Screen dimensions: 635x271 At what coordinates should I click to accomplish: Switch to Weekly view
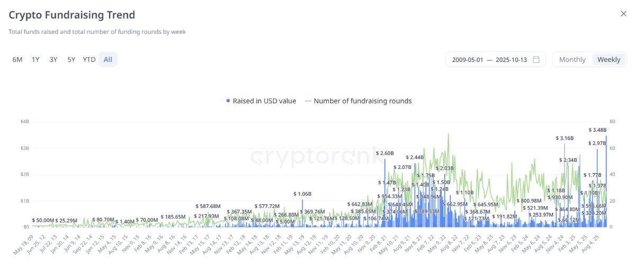point(609,59)
